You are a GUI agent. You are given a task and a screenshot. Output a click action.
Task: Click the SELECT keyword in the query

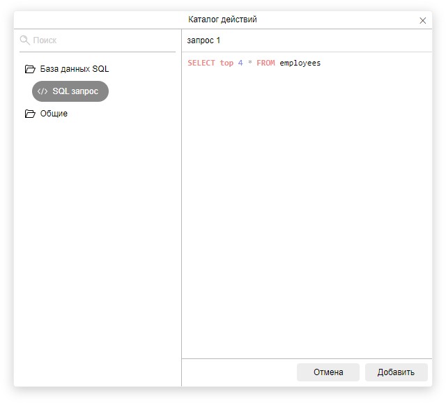click(x=201, y=63)
